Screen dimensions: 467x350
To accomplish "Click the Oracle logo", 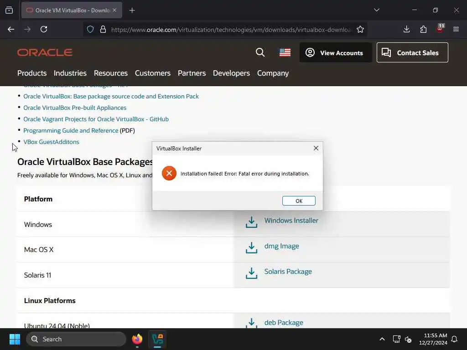I will tap(45, 53).
